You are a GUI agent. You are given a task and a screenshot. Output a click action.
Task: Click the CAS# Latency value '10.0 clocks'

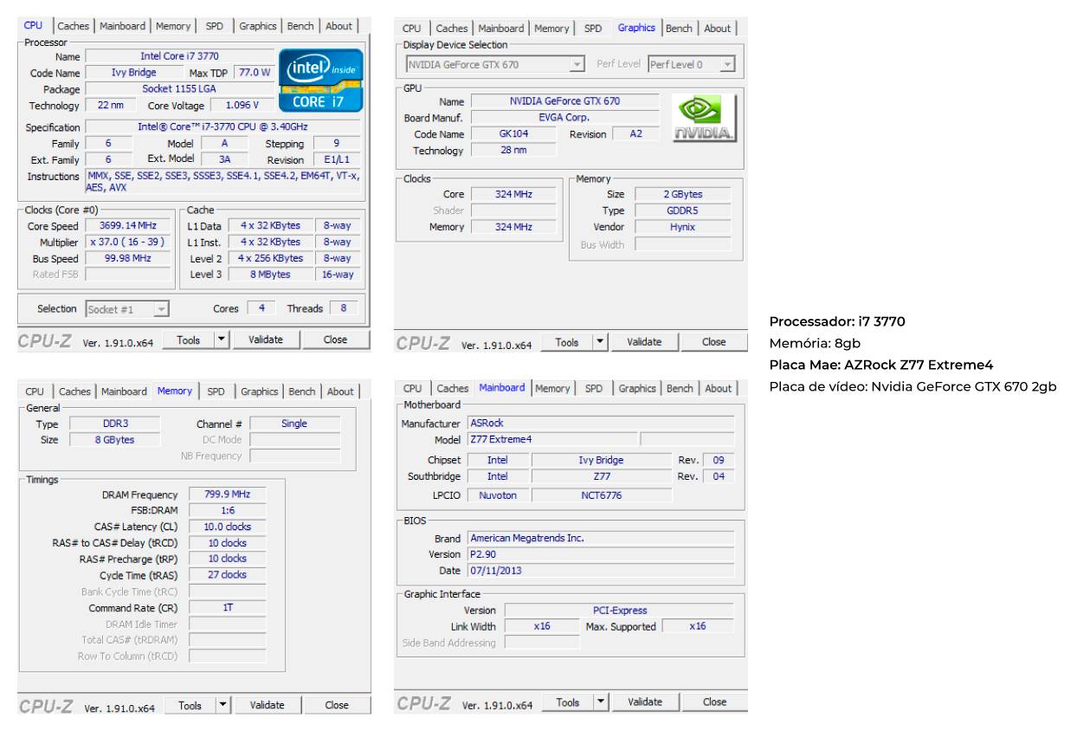click(227, 527)
